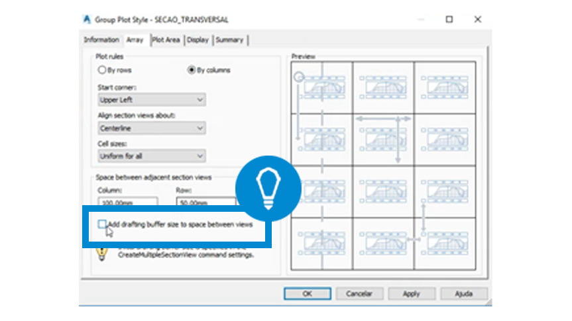This screenshot has width=572, height=321.
Task: Expand the Cell sizes dropdown
Action: point(152,156)
